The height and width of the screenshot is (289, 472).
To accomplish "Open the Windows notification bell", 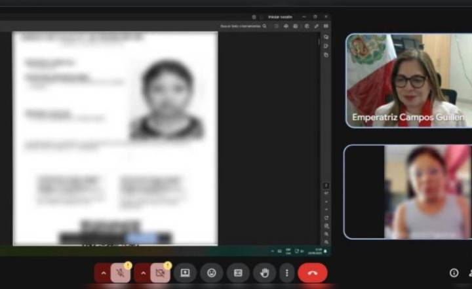I will point(325,251).
